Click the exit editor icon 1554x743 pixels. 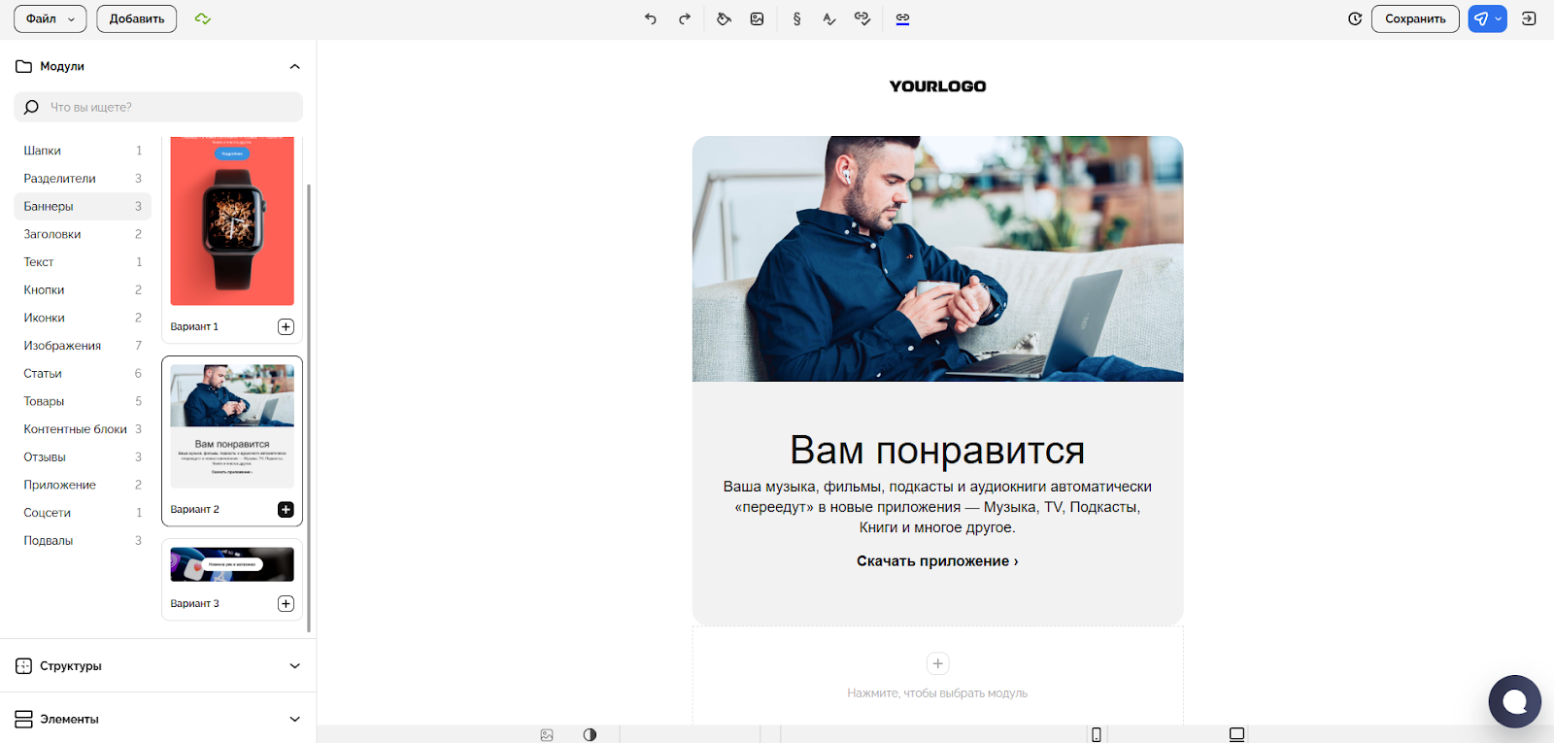click(x=1529, y=18)
